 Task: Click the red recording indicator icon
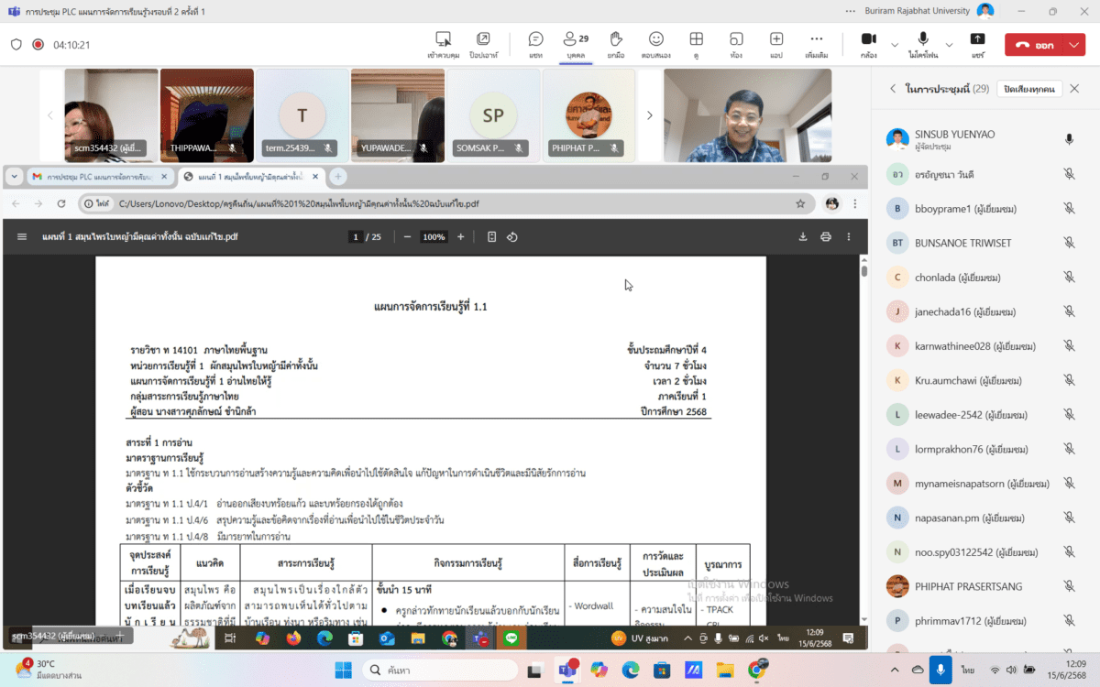[38, 44]
